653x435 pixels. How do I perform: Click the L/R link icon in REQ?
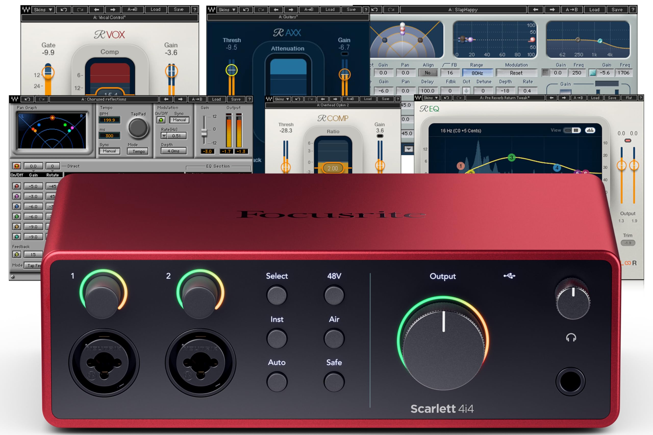point(628,263)
